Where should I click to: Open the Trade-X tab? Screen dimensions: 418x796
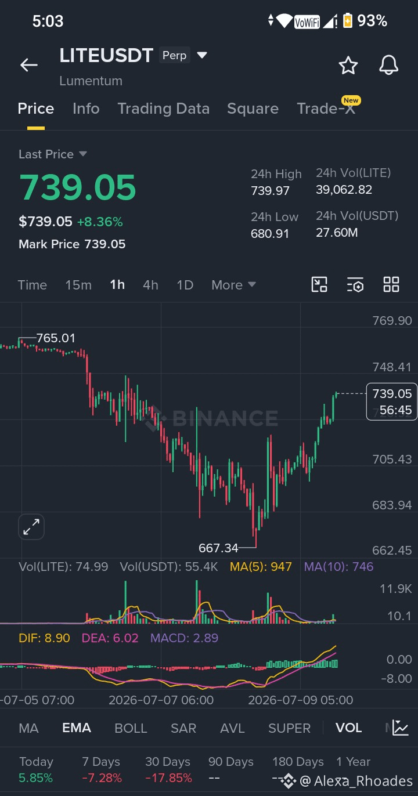pos(326,108)
